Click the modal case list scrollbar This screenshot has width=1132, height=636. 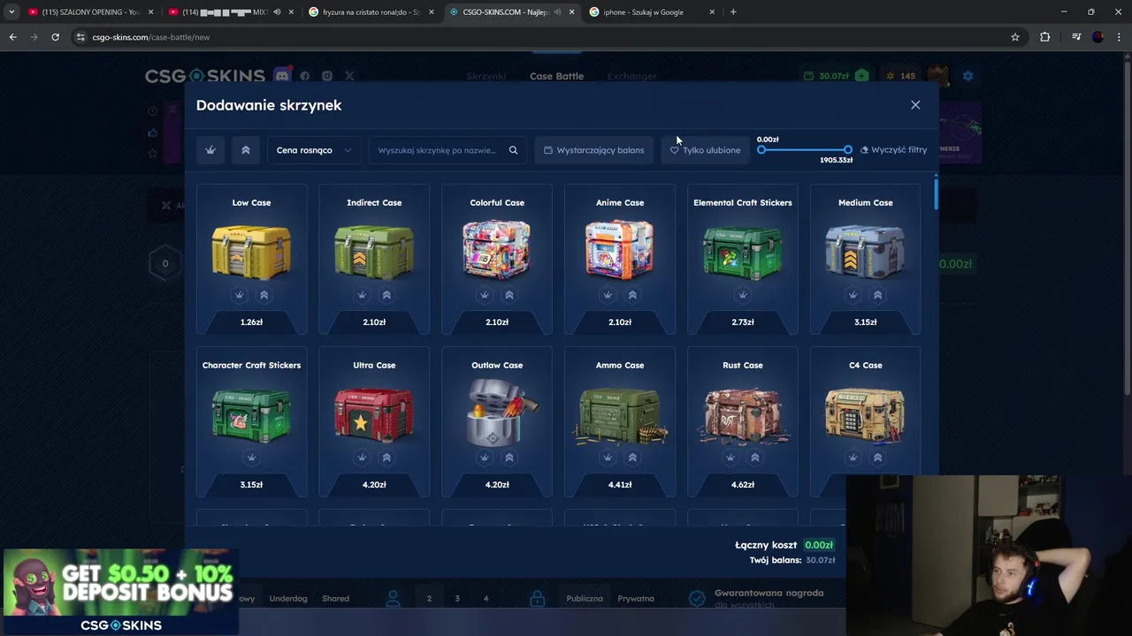(x=935, y=194)
